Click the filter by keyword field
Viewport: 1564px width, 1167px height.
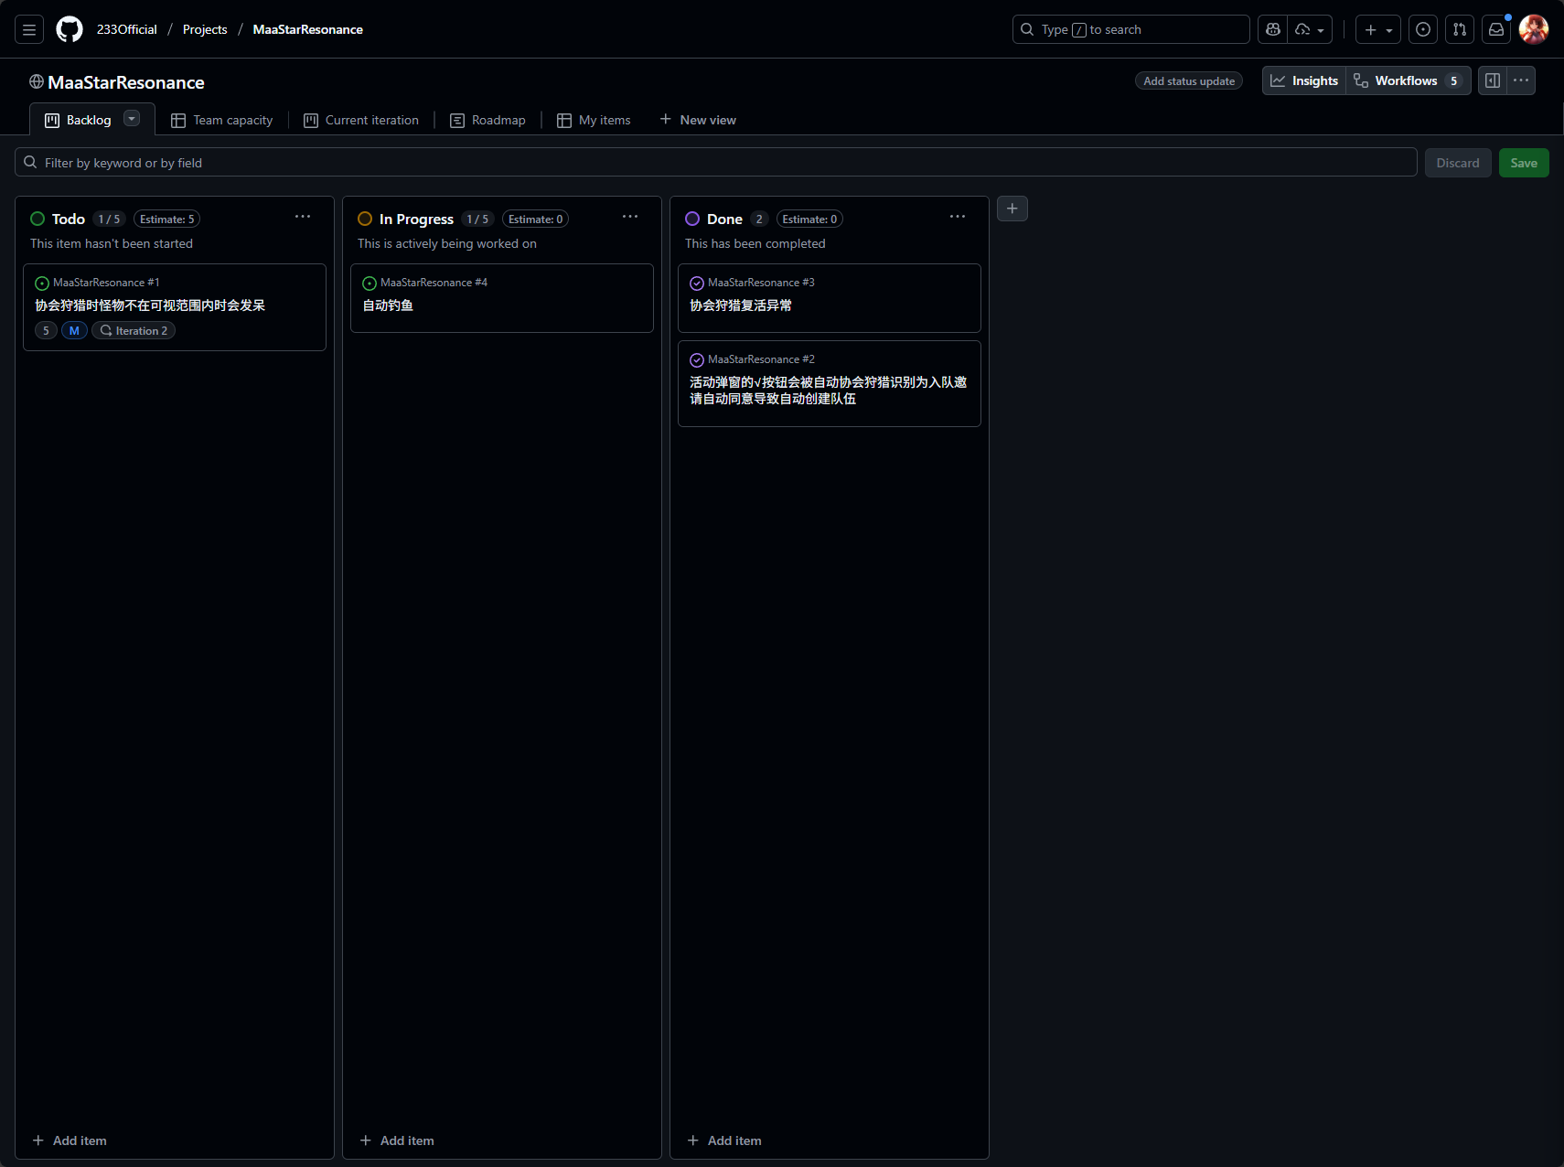713,163
